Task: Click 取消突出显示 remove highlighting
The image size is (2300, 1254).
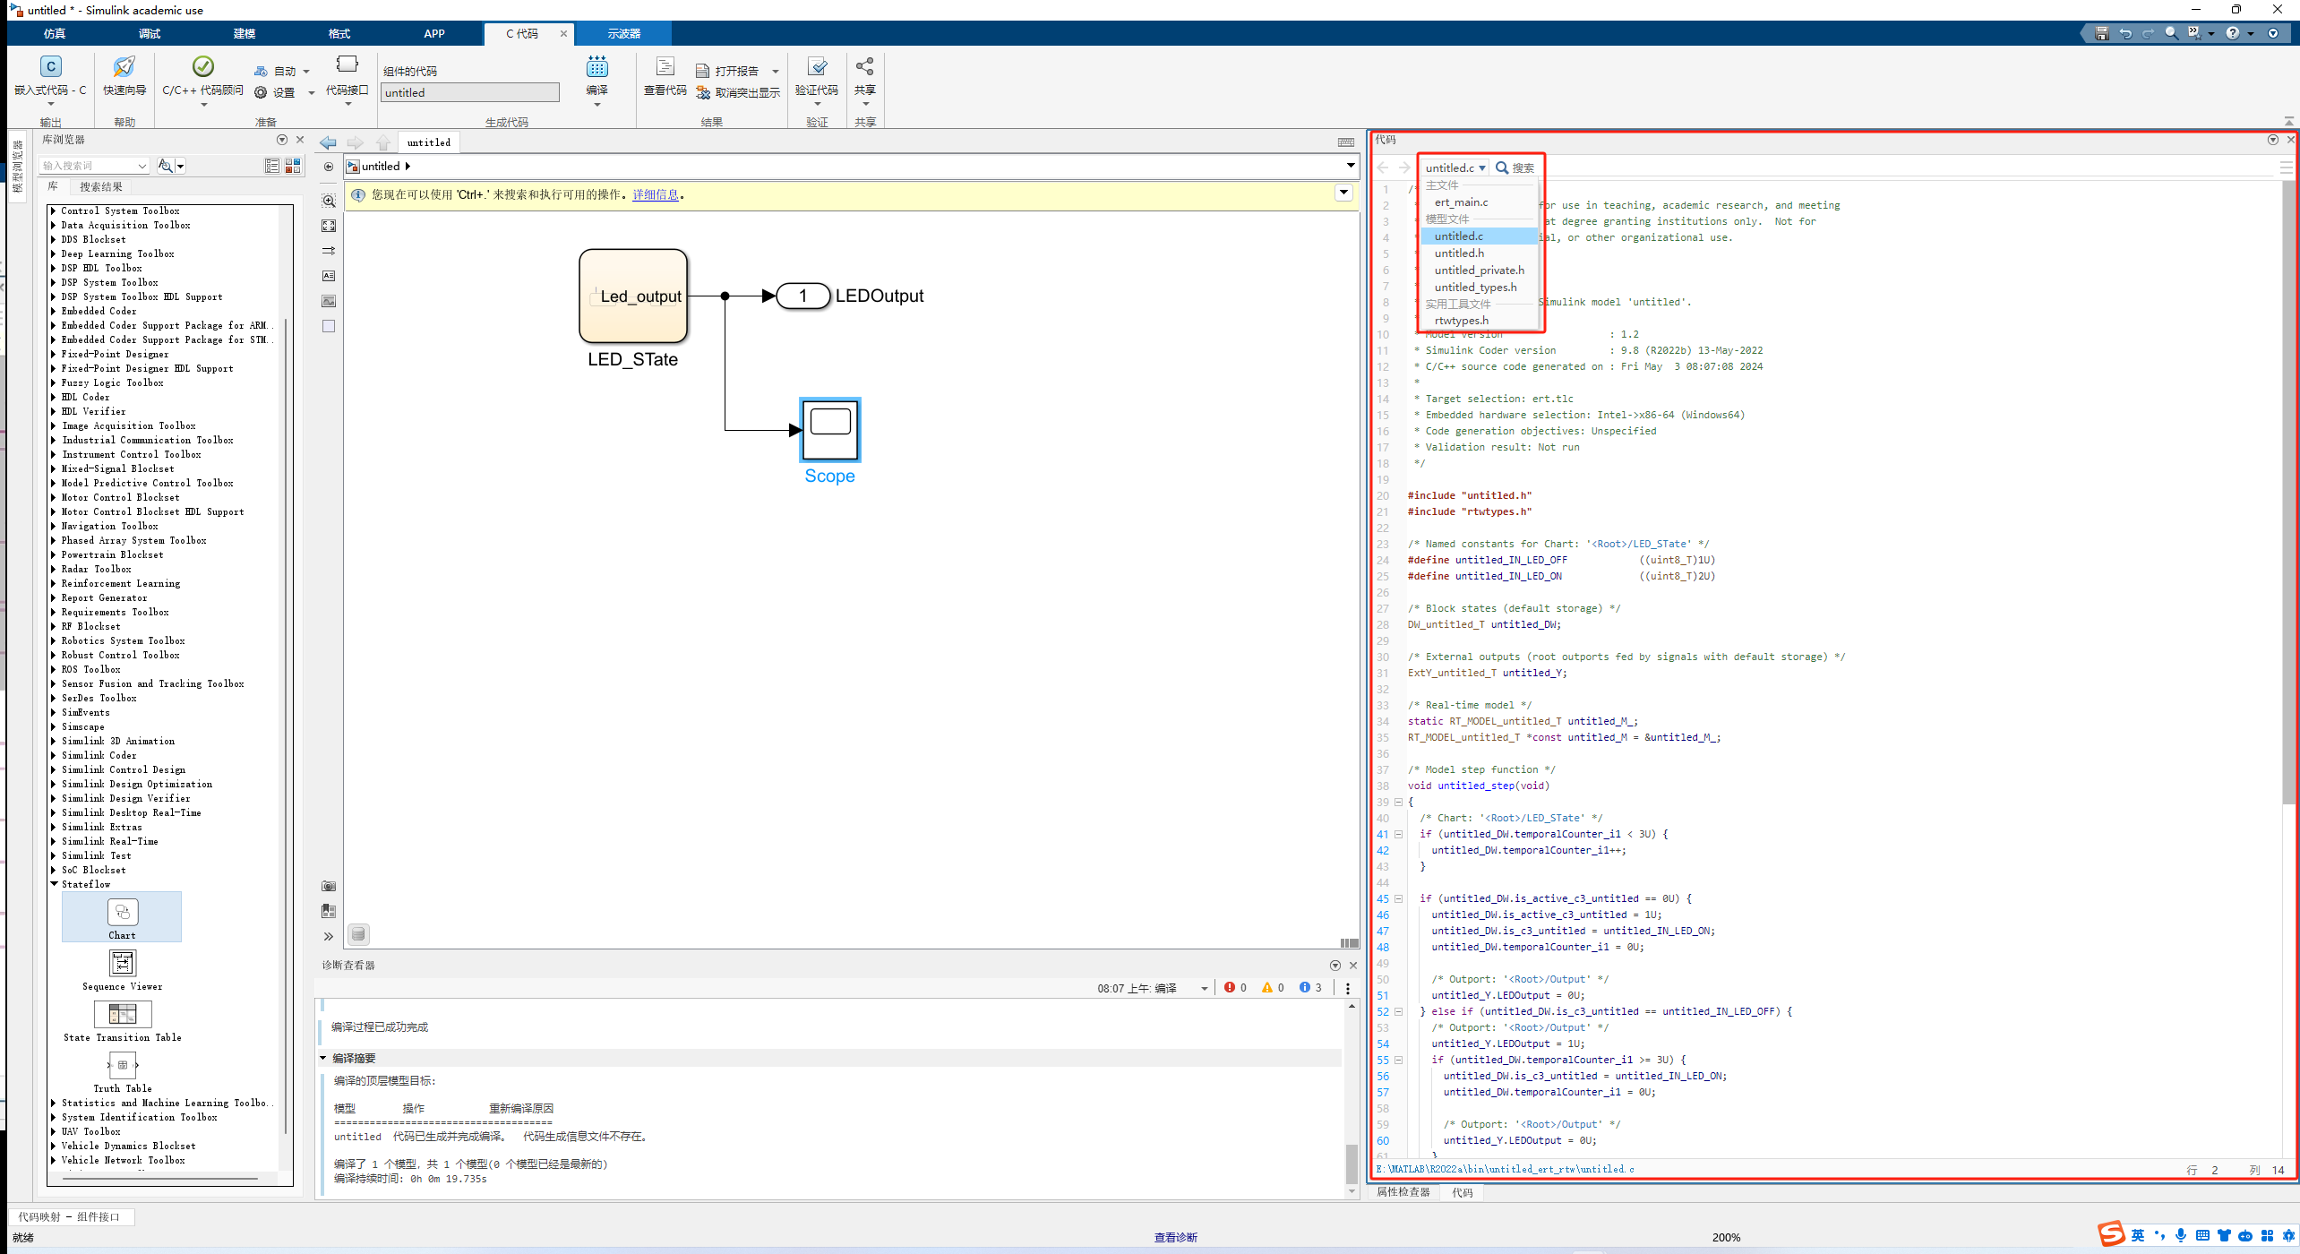Action: 738,92
